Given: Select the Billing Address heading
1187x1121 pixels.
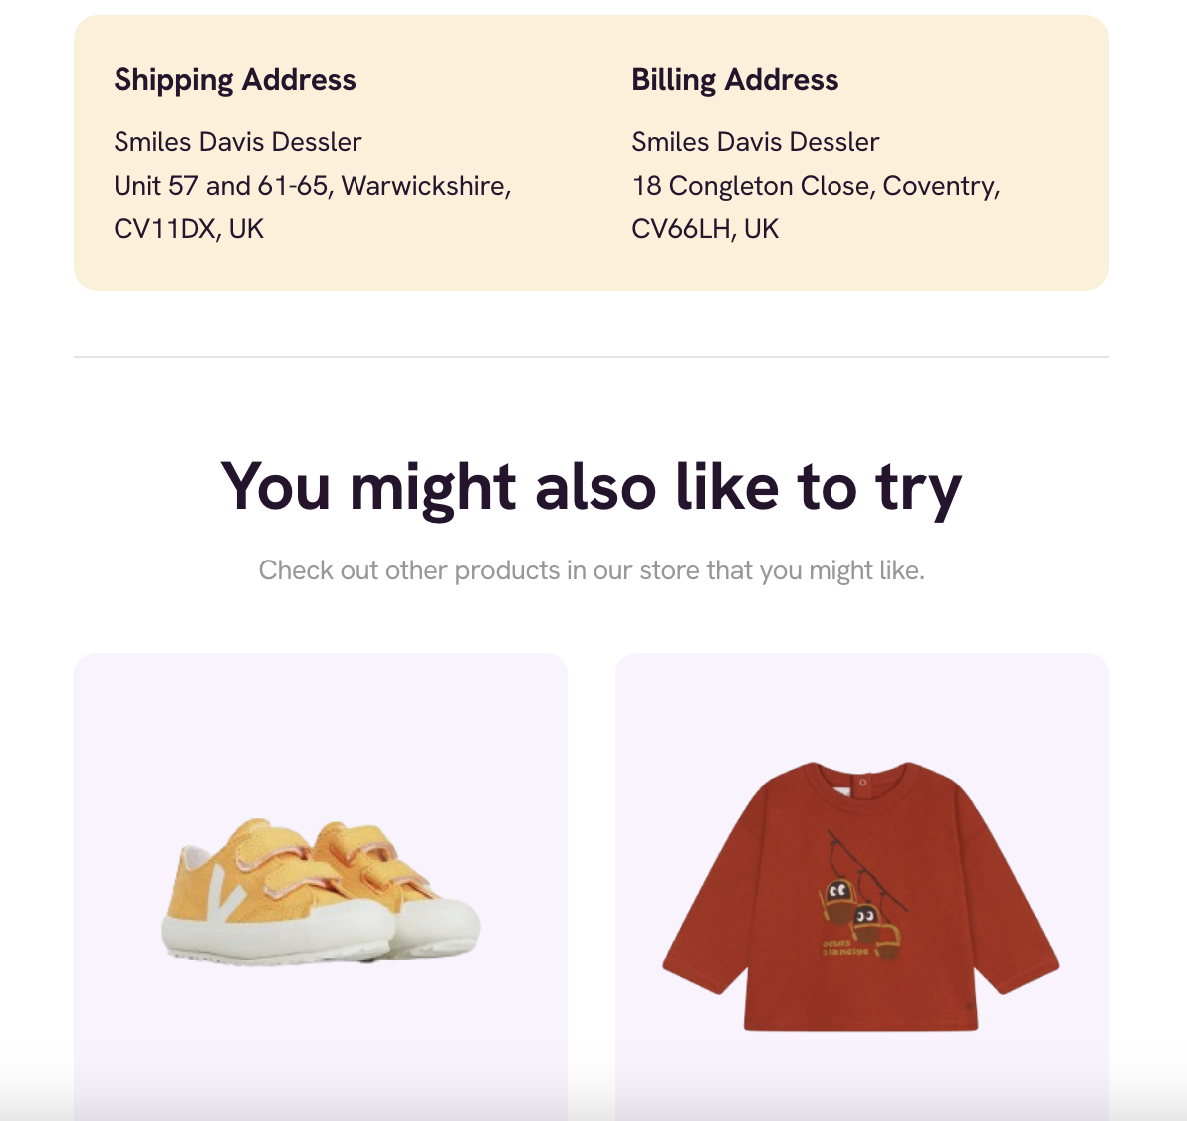Looking at the screenshot, I should point(735,80).
